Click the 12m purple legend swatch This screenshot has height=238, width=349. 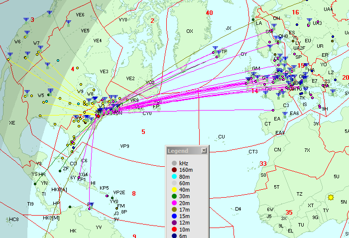click(174, 223)
